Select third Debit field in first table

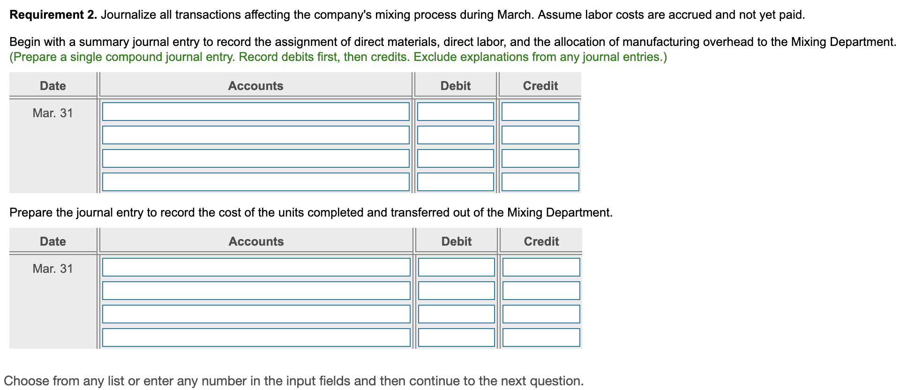point(456,158)
